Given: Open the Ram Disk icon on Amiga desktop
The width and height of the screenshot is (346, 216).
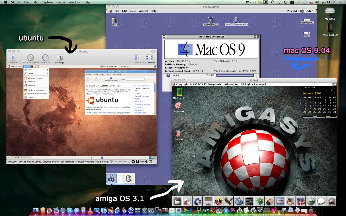Looking at the screenshot, I should click(x=179, y=93).
